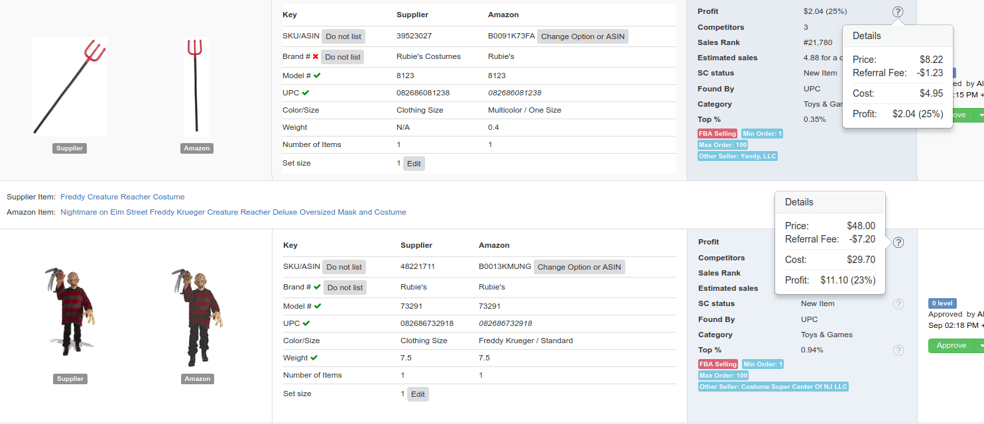Click Do not list beside SKU/ASIN 48221711

pyautogui.click(x=344, y=267)
